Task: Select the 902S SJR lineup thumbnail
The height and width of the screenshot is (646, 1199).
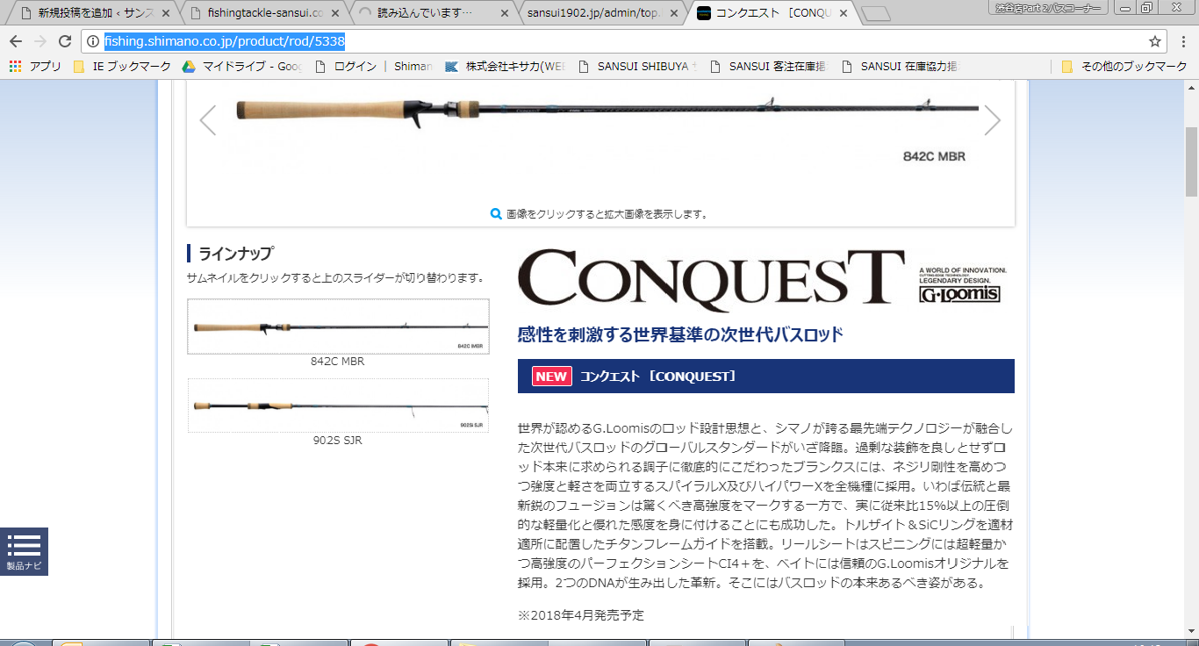Action: [x=338, y=406]
